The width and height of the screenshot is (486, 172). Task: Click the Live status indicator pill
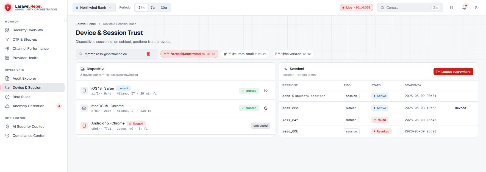coord(356,8)
